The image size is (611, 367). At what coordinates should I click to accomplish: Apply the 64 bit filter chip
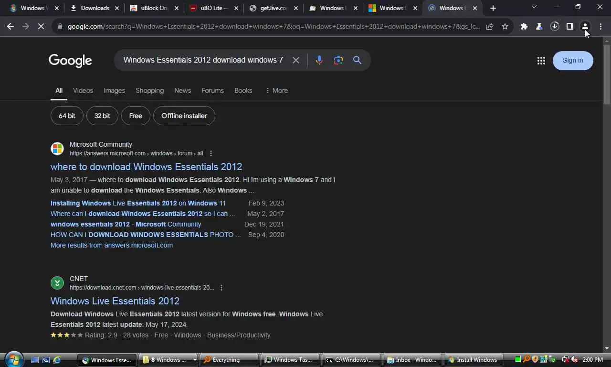coord(67,116)
